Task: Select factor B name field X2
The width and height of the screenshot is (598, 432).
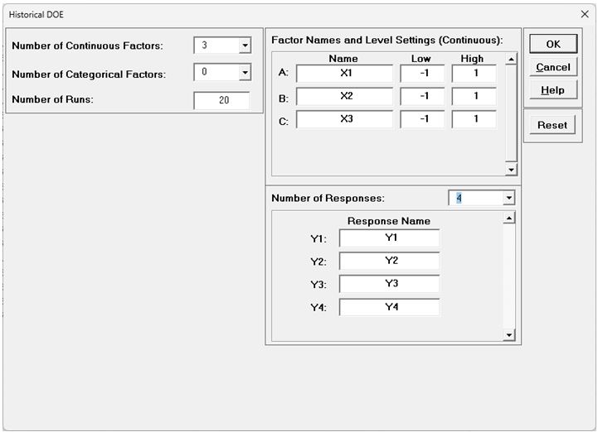Action: [x=344, y=96]
